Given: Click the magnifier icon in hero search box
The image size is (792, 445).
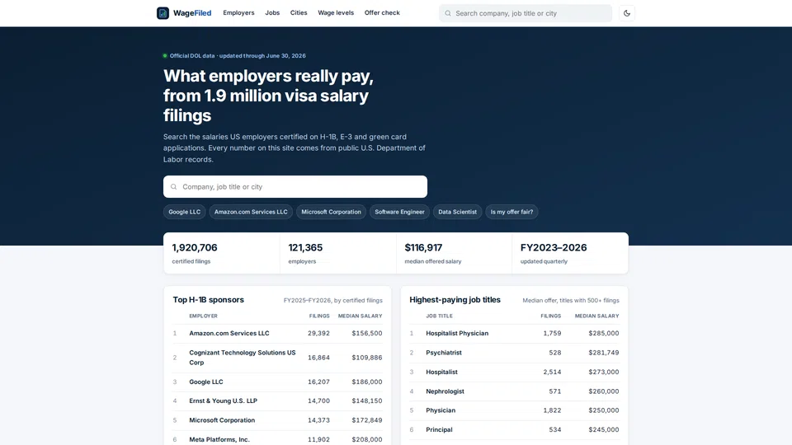Looking at the screenshot, I should coord(174,187).
